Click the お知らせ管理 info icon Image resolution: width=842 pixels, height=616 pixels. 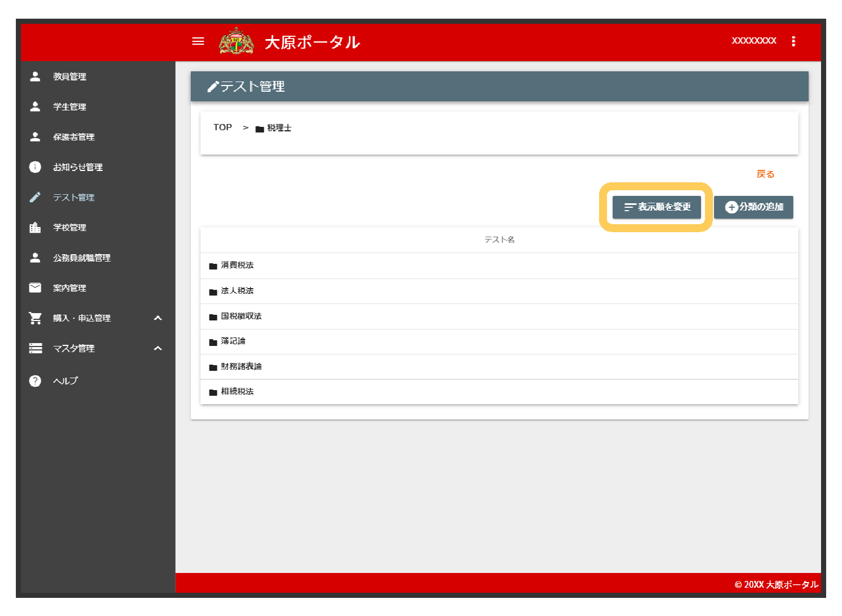coord(35,167)
